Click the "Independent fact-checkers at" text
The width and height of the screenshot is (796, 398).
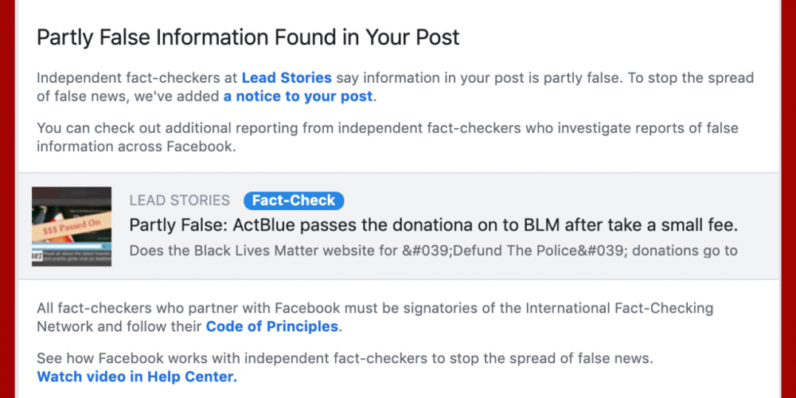(137, 78)
